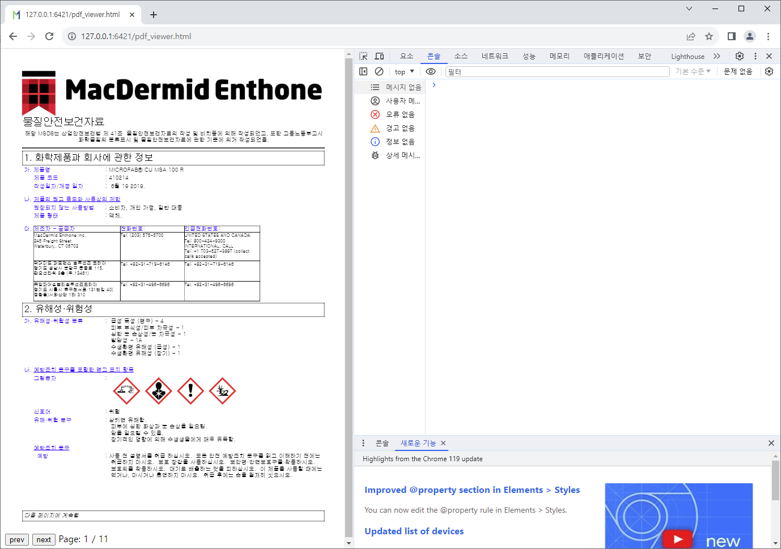Click the PDF page vertical scrollbar
Viewport: 781px width, 549px height.
[349, 297]
